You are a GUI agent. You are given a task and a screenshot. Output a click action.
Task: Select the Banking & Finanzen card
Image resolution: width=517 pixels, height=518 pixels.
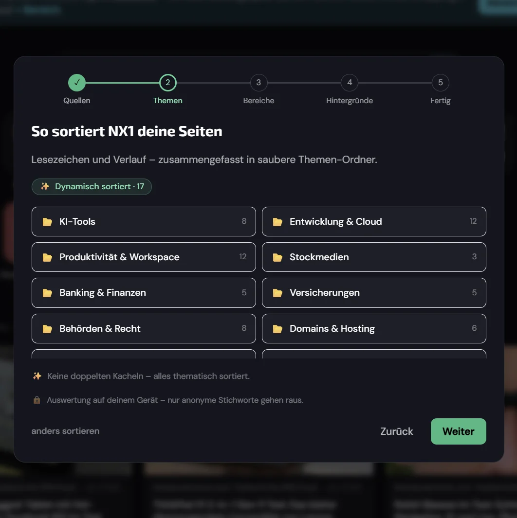click(x=144, y=293)
